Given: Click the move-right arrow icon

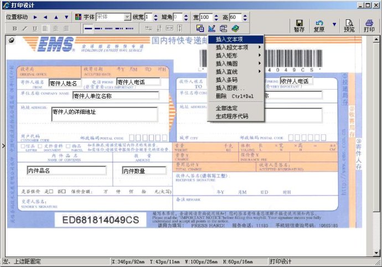Looking at the screenshot, I should click(x=37, y=17).
